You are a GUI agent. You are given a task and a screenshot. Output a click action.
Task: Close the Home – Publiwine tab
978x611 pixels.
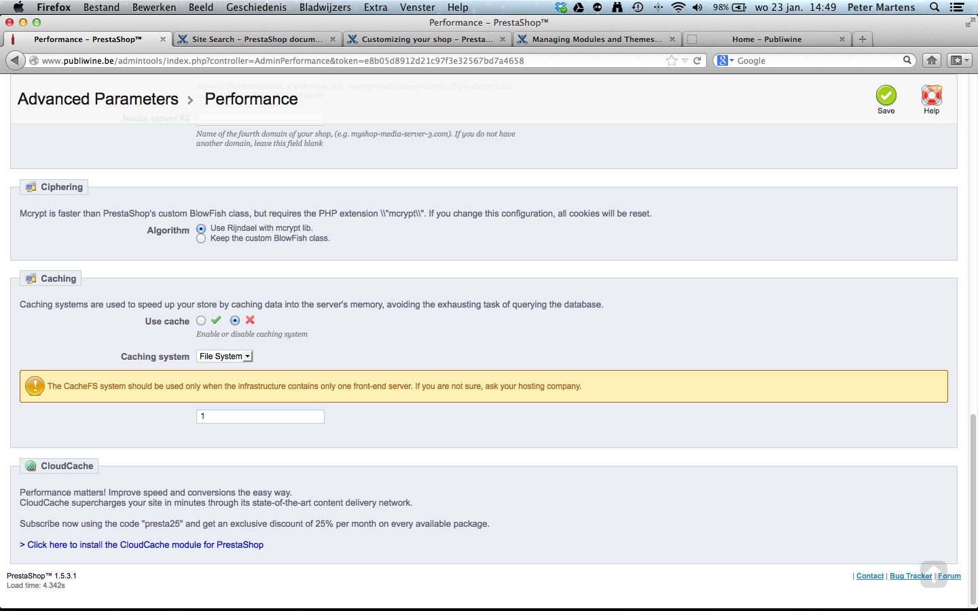[x=842, y=39]
